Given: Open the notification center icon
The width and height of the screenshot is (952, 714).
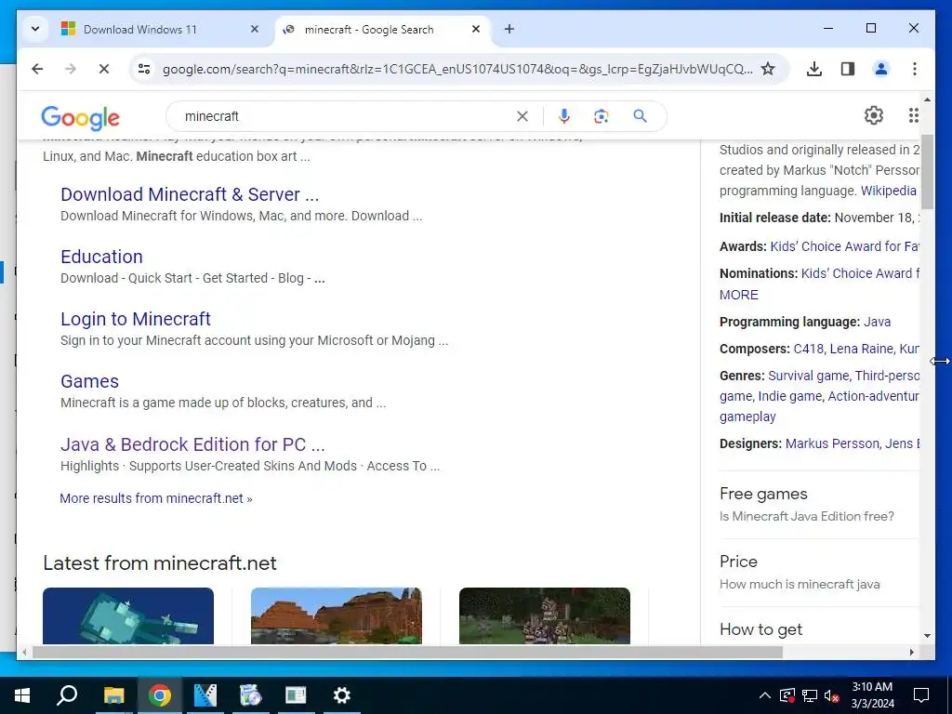Looking at the screenshot, I should pyautogui.click(x=921, y=695).
